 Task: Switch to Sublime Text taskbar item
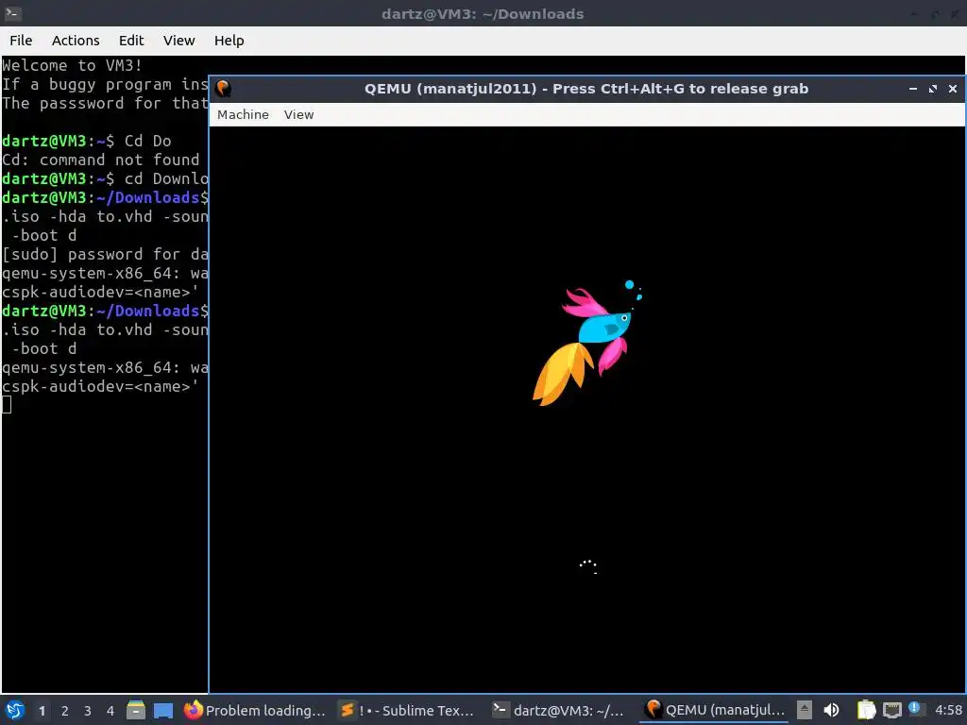pos(408,710)
